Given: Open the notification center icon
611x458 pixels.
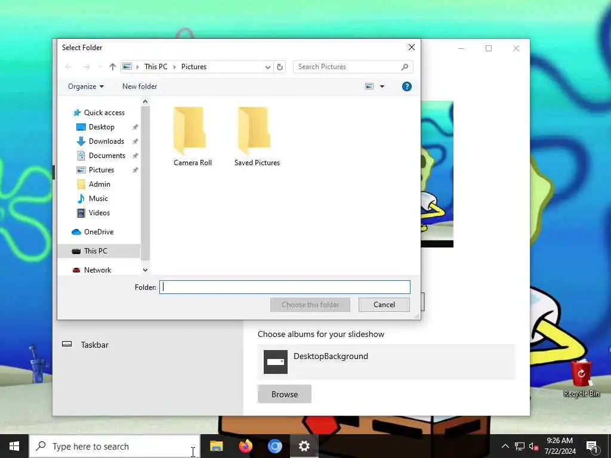Looking at the screenshot, I should pos(592,447).
